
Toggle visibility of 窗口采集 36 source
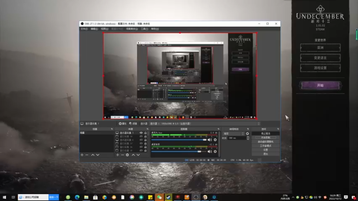141,147
